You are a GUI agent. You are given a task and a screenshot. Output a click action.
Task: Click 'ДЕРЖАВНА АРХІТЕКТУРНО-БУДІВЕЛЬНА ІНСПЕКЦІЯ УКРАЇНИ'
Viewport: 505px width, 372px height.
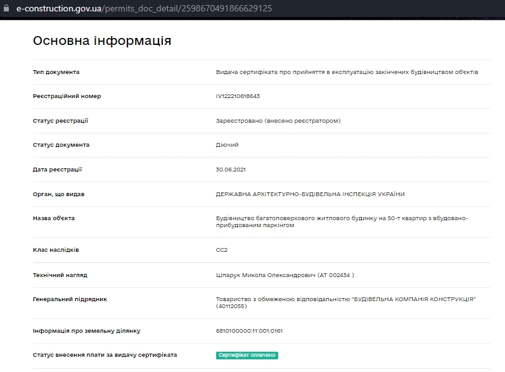coord(310,194)
